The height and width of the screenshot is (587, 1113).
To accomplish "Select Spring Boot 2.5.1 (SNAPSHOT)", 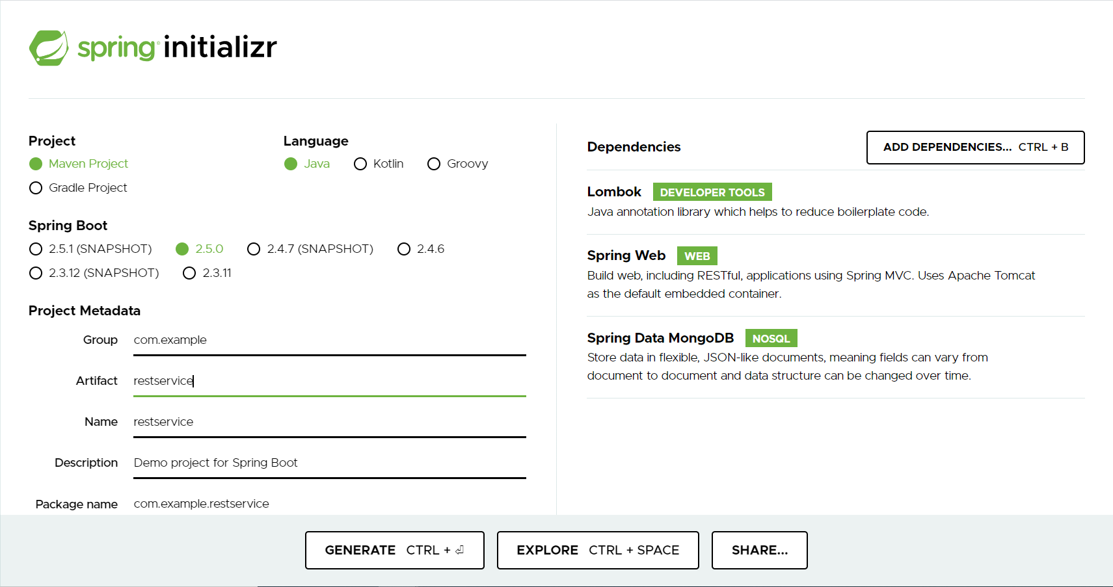I will coord(36,249).
